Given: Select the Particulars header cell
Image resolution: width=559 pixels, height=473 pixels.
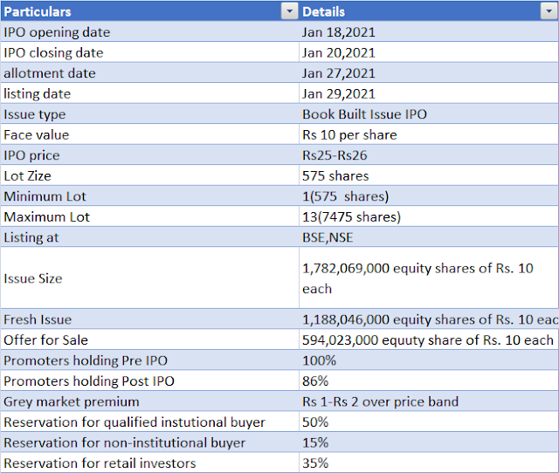Looking at the screenshot, I should (149, 11).
